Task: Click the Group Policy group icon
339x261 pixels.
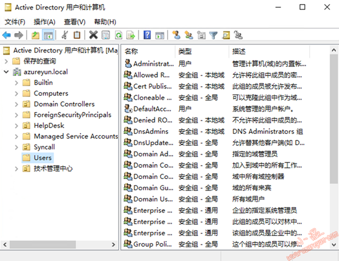Action: (128, 244)
